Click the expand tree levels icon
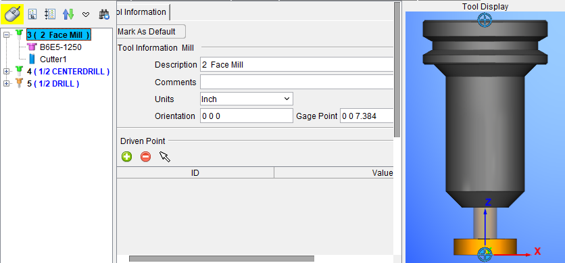The image size is (565, 263). 50,14
